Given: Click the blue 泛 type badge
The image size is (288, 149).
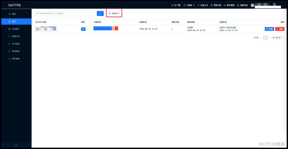Looking at the screenshot, I should [83, 29].
